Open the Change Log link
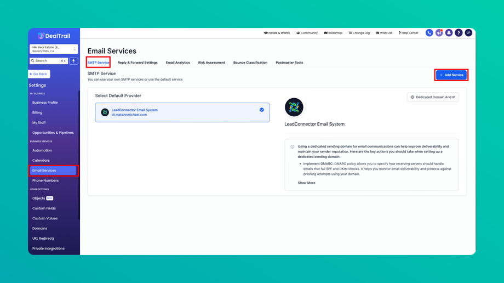The height and width of the screenshot is (283, 504). (359, 33)
